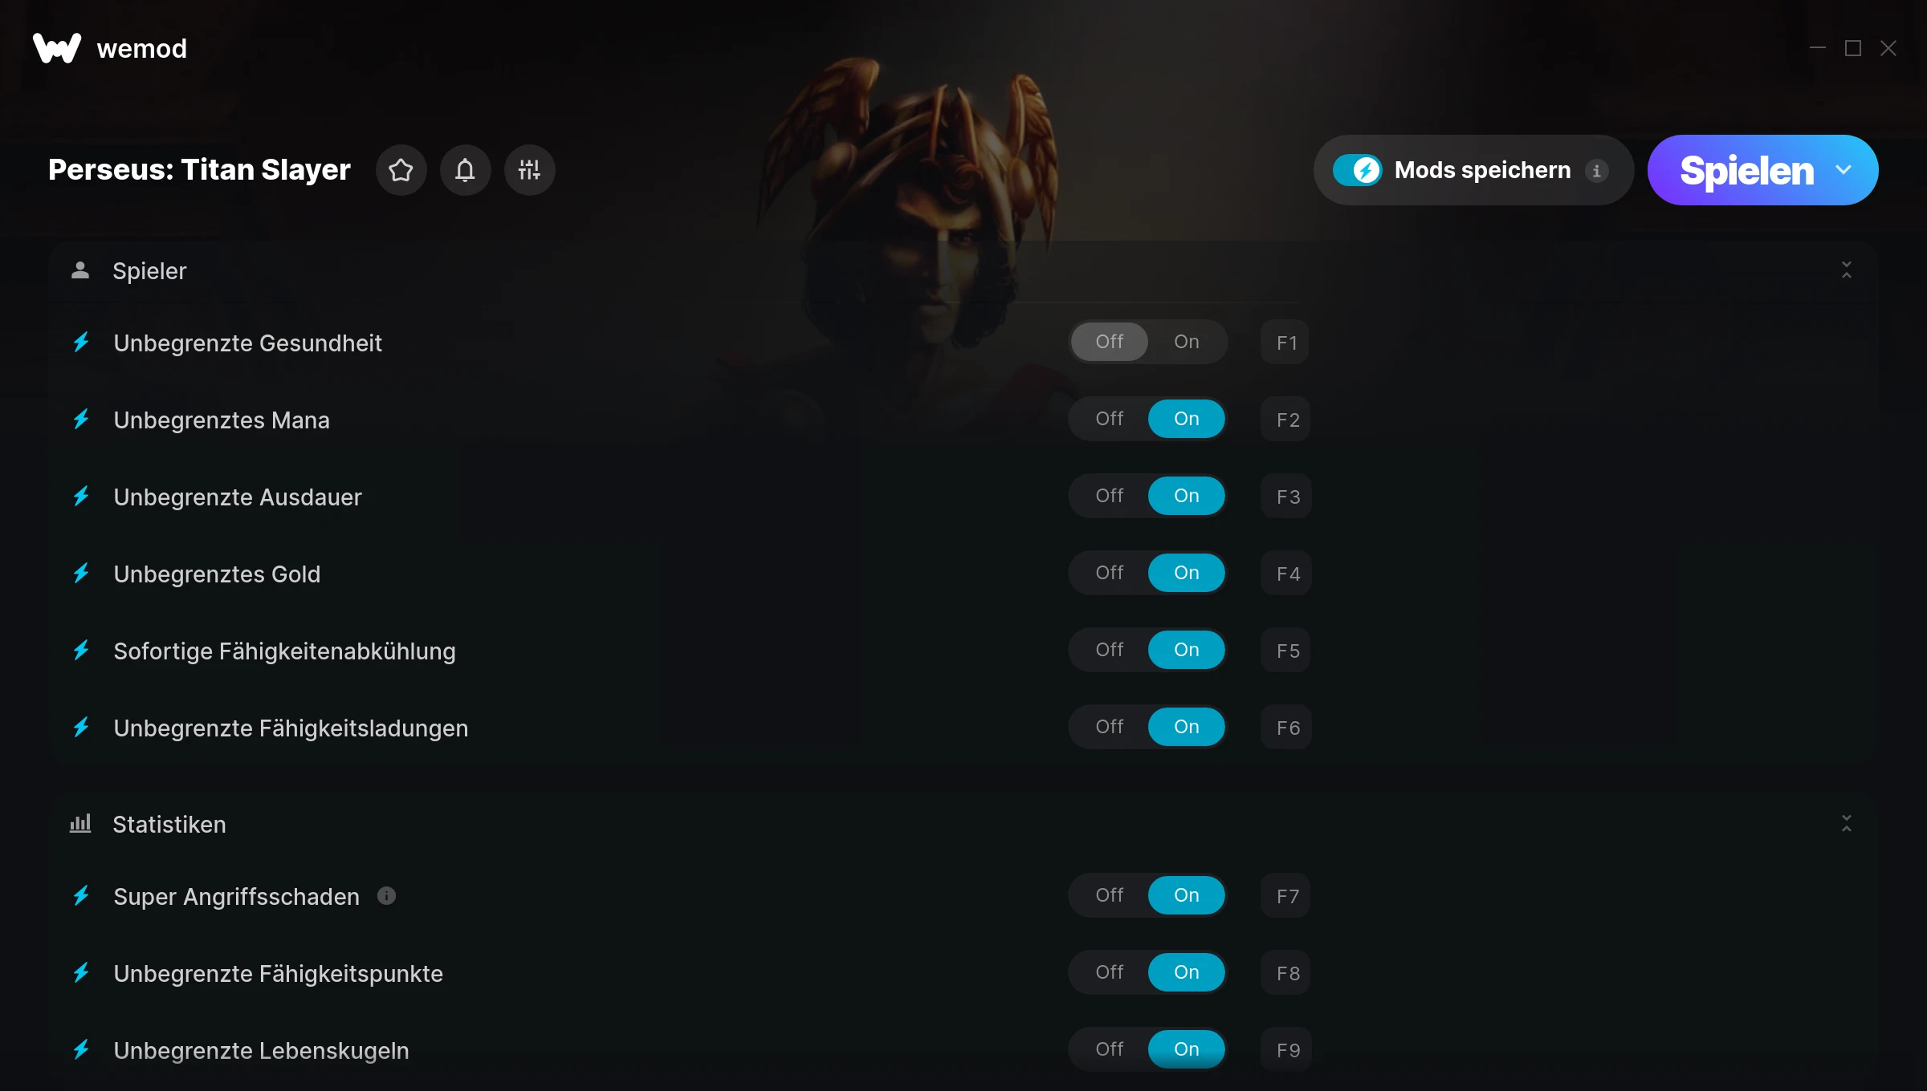Disable Unbegrenztes Gold cheat
Screen dimensions: 1927x1091
(x=1109, y=573)
